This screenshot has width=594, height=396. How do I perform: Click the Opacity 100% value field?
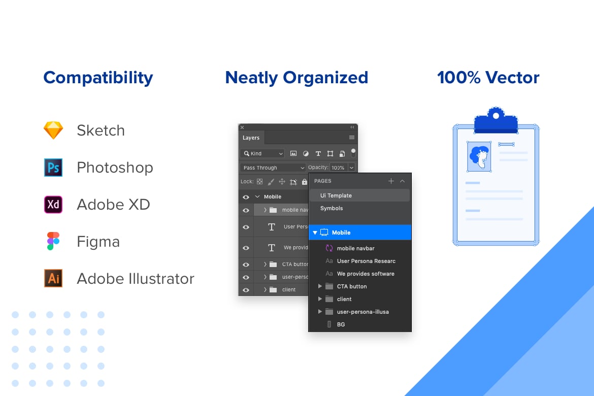pyautogui.click(x=338, y=168)
